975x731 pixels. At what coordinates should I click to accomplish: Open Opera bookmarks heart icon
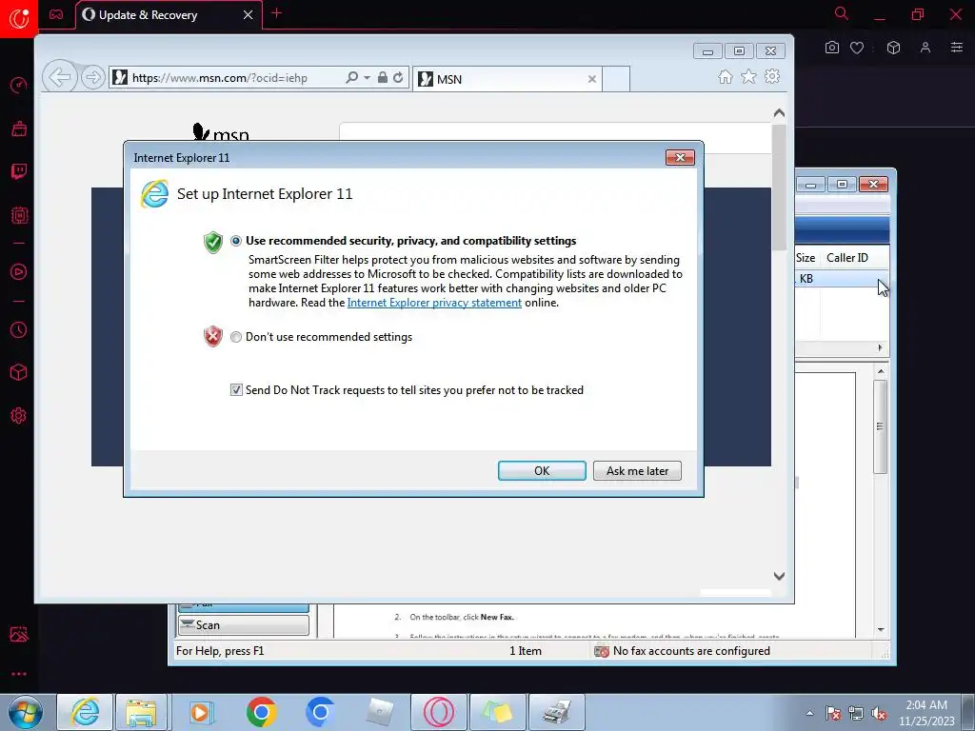click(857, 48)
